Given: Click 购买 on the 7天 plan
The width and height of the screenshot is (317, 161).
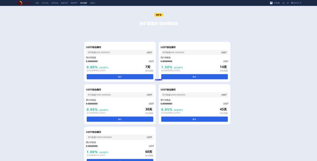Looking at the screenshot, I should 120,77.
